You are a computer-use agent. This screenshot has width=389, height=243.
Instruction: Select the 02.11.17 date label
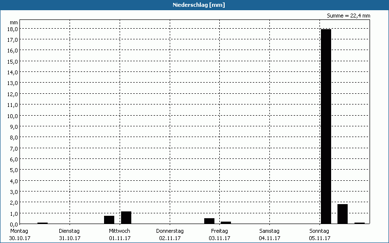(x=170, y=238)
